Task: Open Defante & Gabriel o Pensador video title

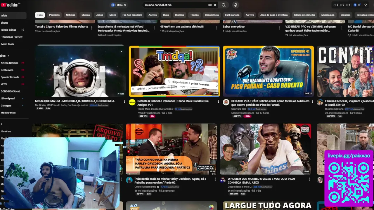Action: (x=173, y=103)
